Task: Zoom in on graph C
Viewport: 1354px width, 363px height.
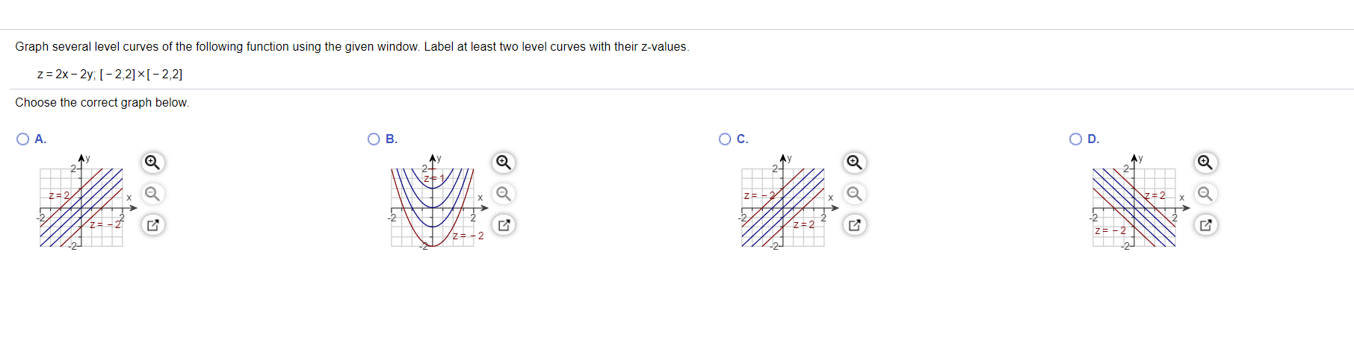Action: (x=854, y=162)
